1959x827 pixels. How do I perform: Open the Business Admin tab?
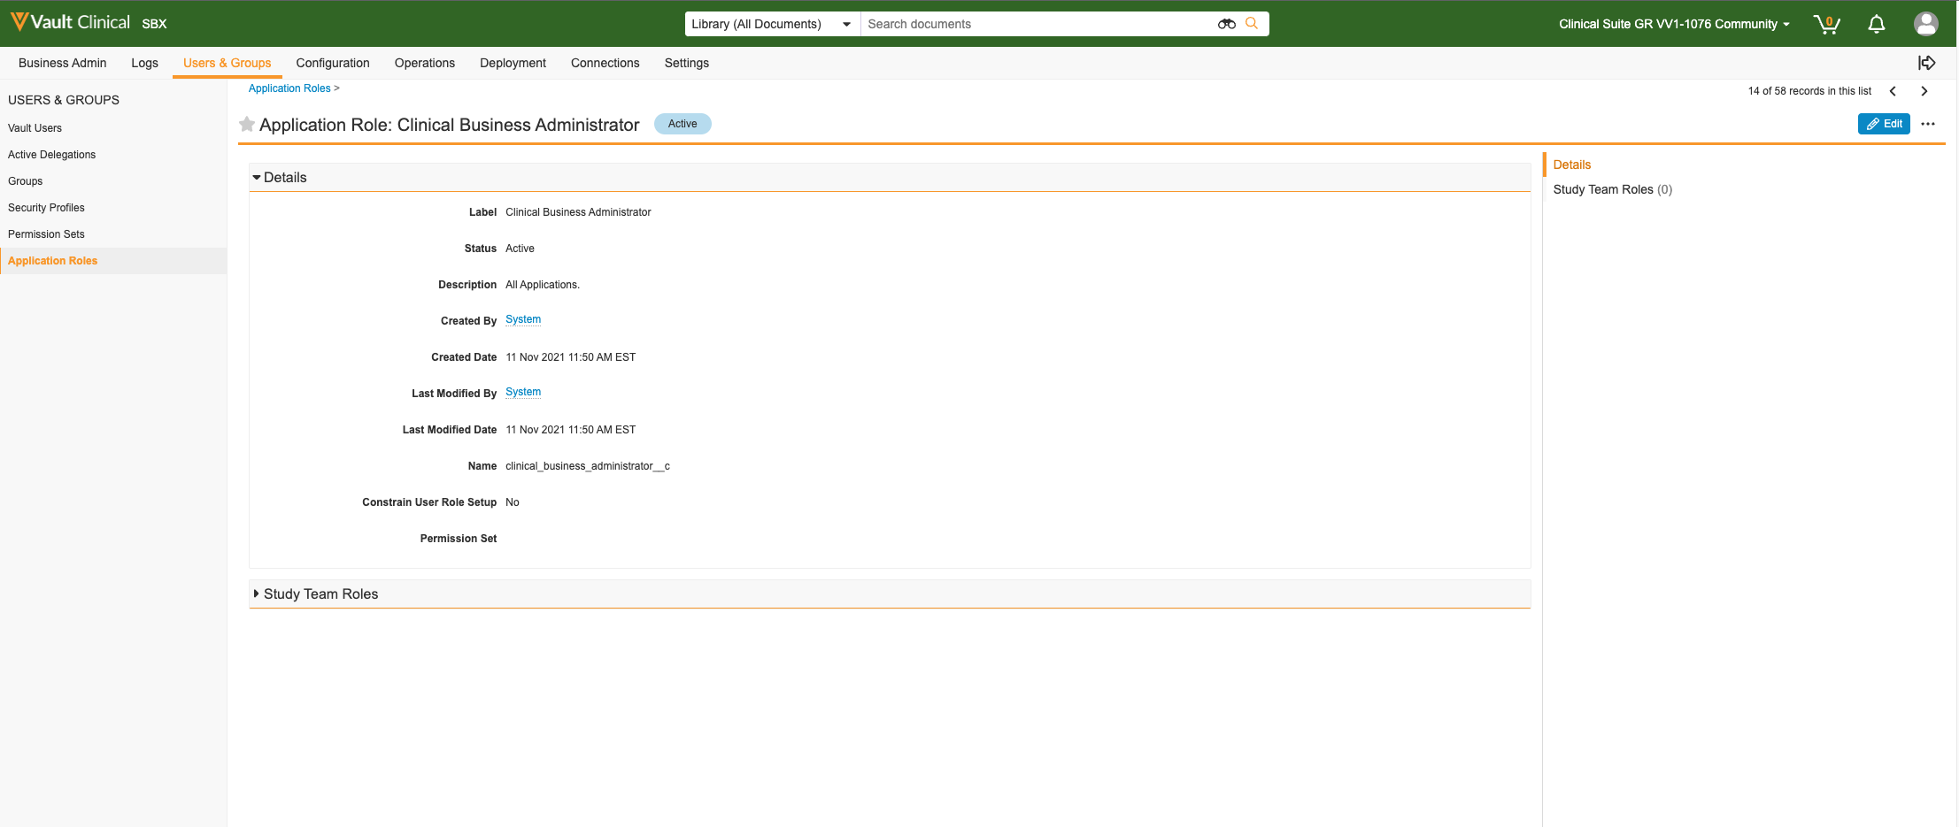tap(63, 63)
